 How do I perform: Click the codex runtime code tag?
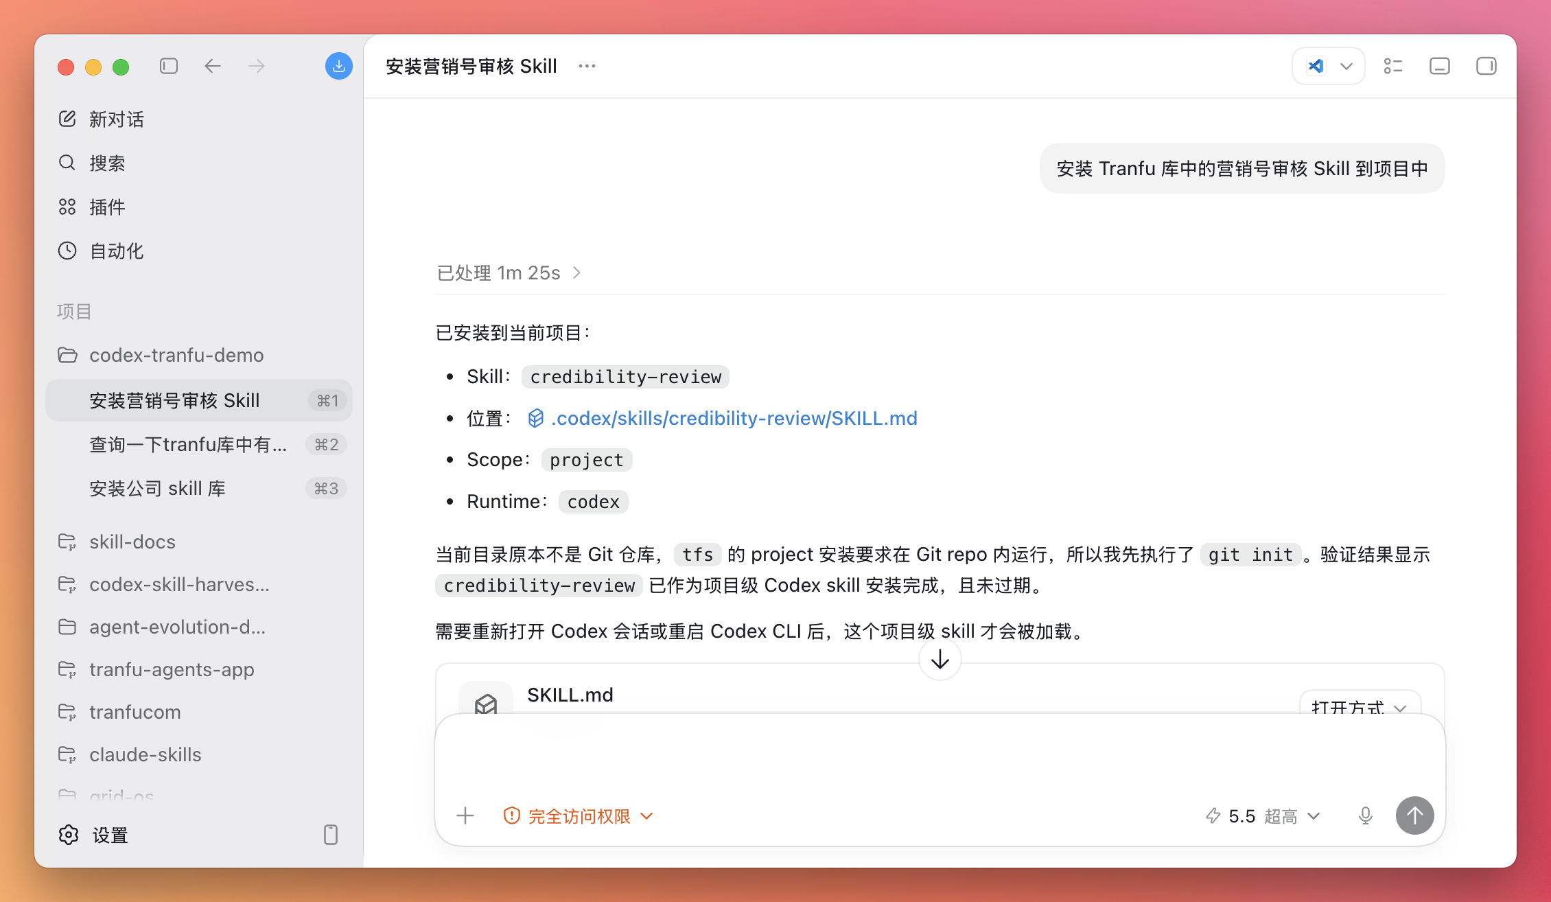click(594, 502)
